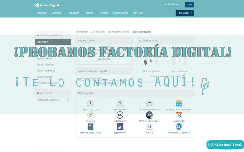Expand the Servicios menu
The height and width of the screenshot is (152, 244).
click(58, 13)
